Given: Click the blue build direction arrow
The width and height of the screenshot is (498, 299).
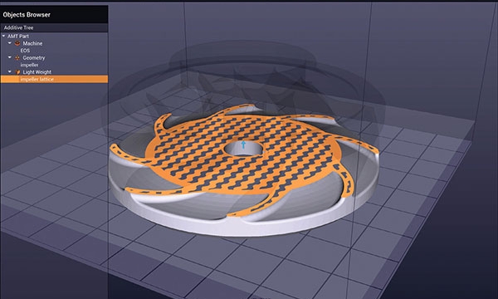Looking at the screenshot, I should [x=243, y=145].
